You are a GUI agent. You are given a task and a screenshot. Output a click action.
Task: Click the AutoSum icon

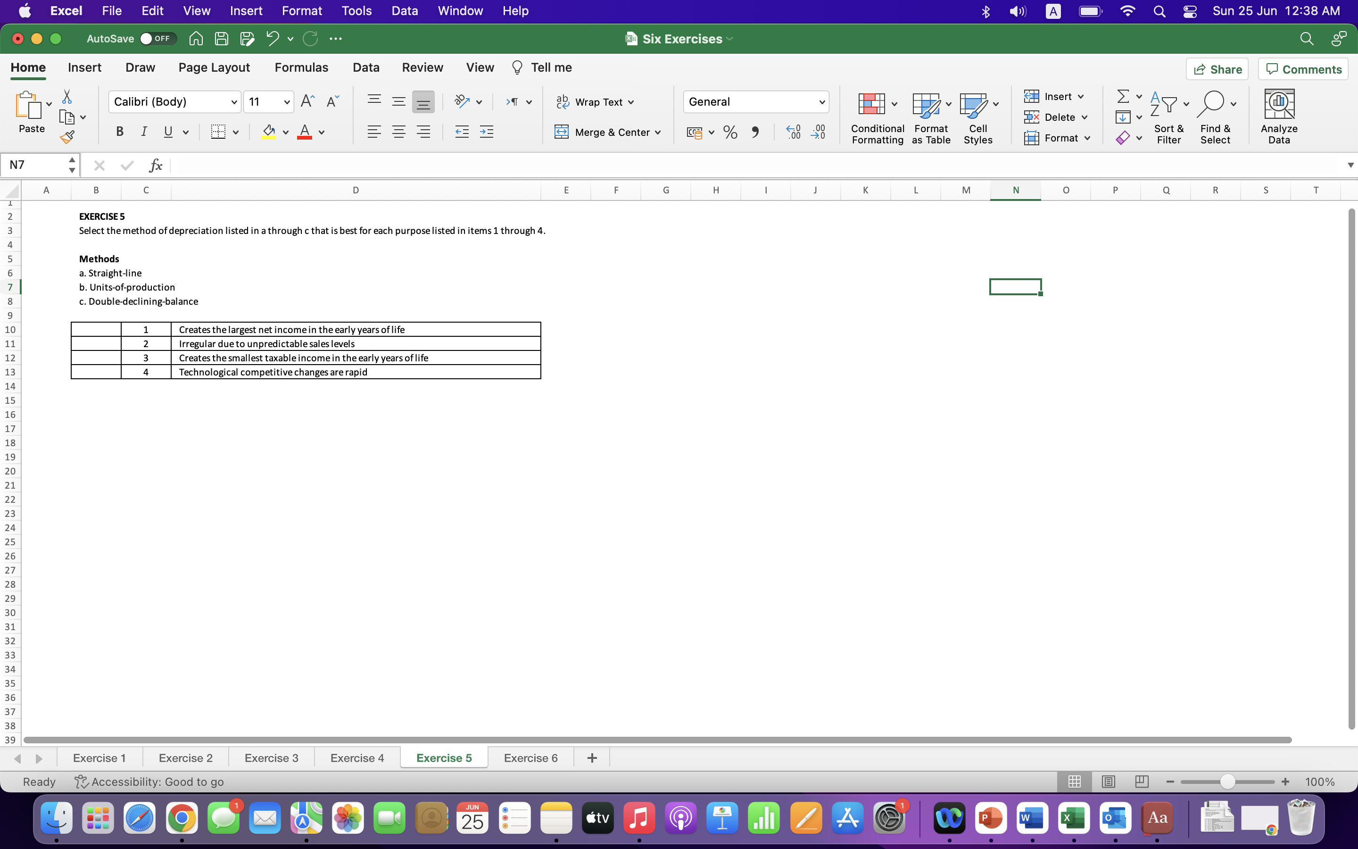pyautogui.click(x=1124, y=96)
